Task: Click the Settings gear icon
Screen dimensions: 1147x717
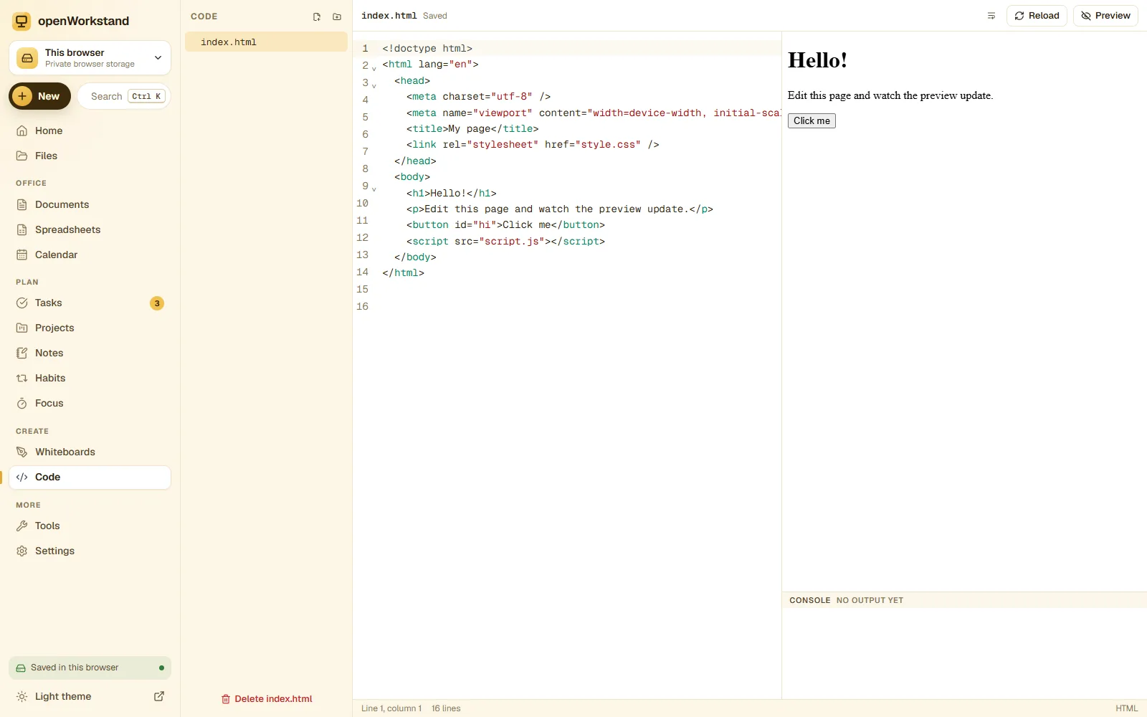Action: (22, 551)
